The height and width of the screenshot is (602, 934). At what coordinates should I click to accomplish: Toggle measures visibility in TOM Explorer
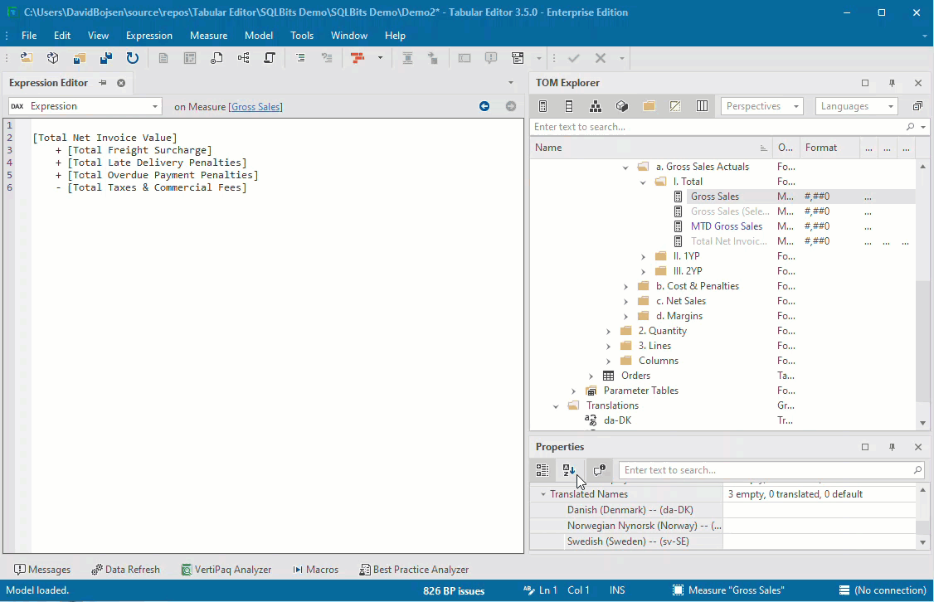542,105
